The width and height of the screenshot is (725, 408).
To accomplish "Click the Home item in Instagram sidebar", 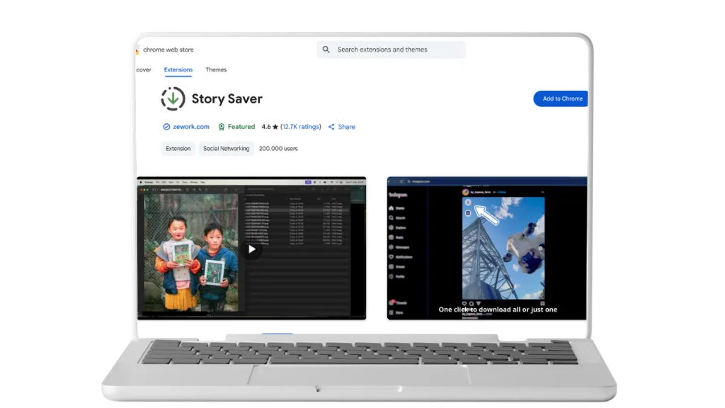I will click(396, 208).
